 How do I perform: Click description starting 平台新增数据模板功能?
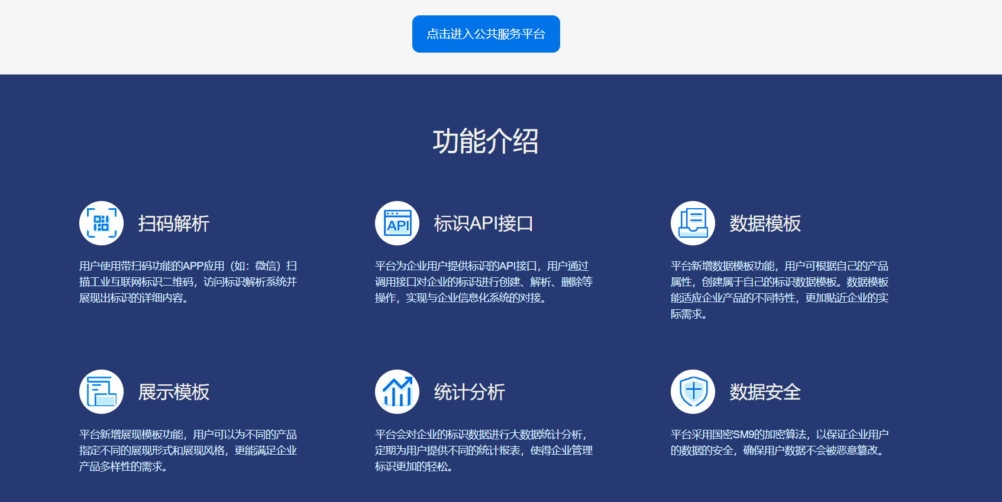(780, 290)
